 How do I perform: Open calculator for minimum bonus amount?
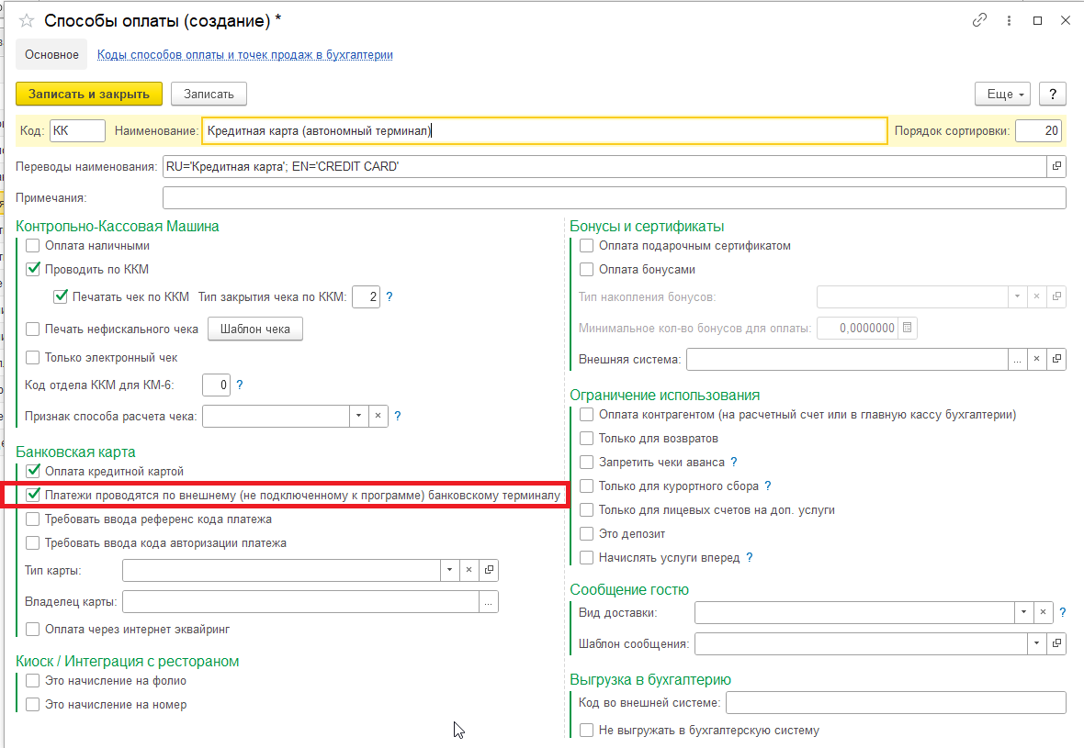(x=907, y=328)
